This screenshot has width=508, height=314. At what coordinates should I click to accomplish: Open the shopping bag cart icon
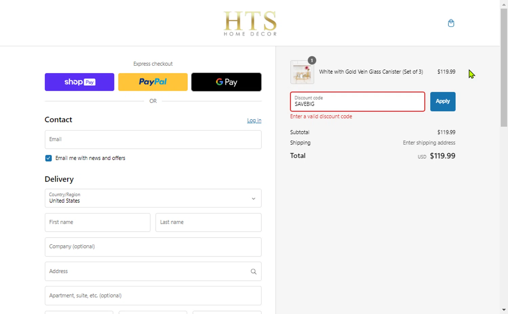(451, 23)
